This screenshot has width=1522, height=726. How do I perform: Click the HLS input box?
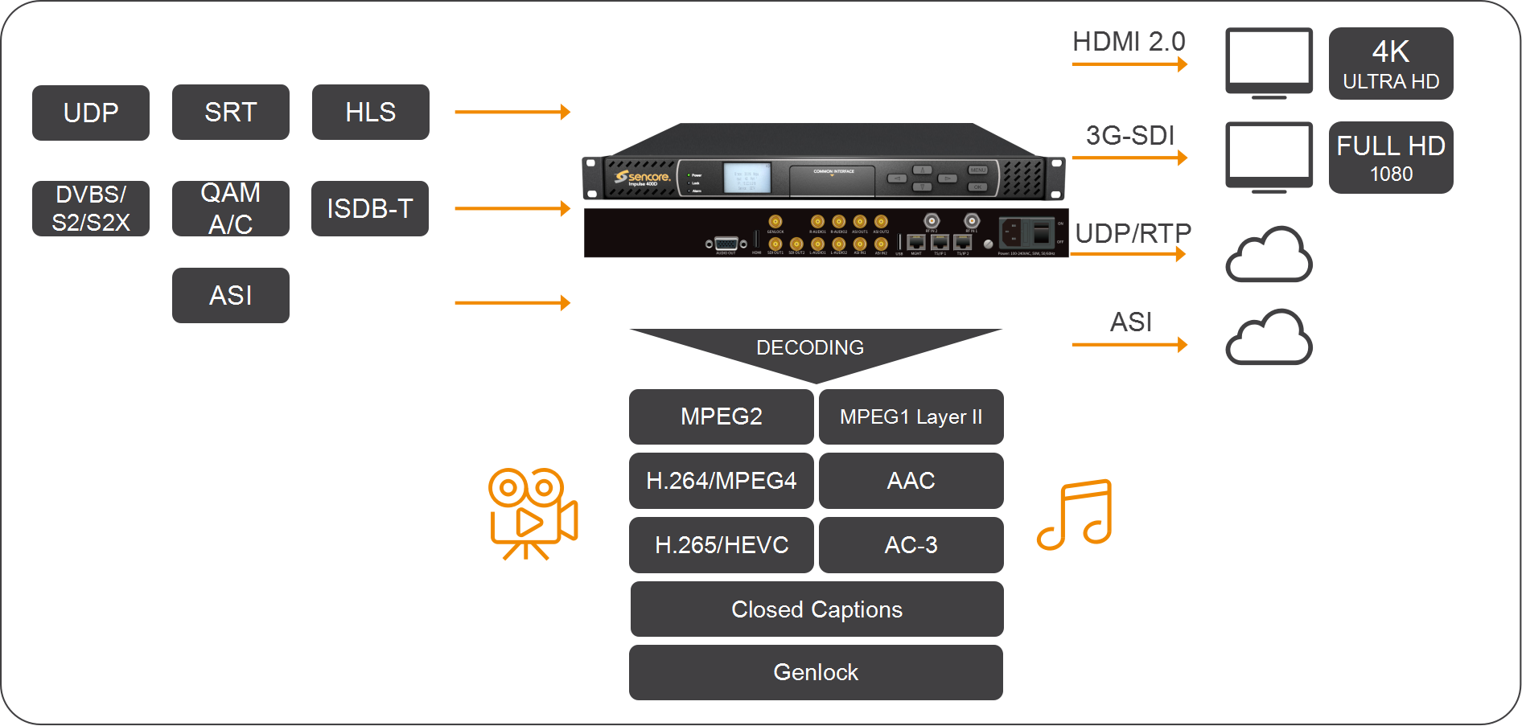tap(370, 113)
